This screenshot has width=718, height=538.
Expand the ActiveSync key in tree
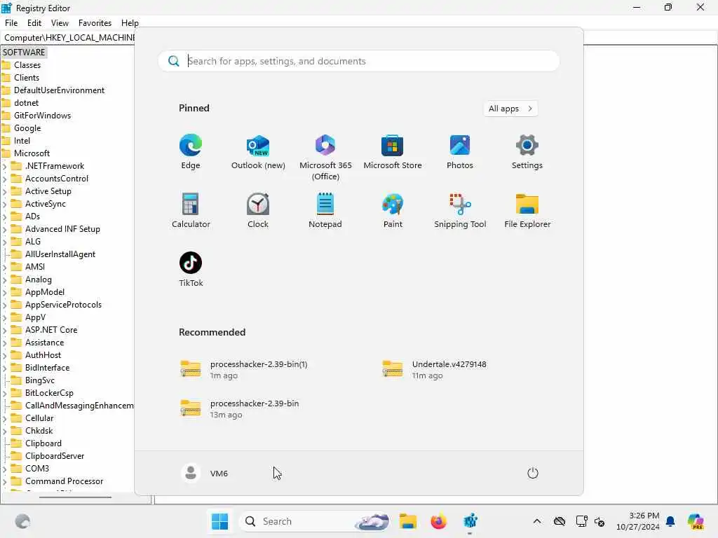5,204
